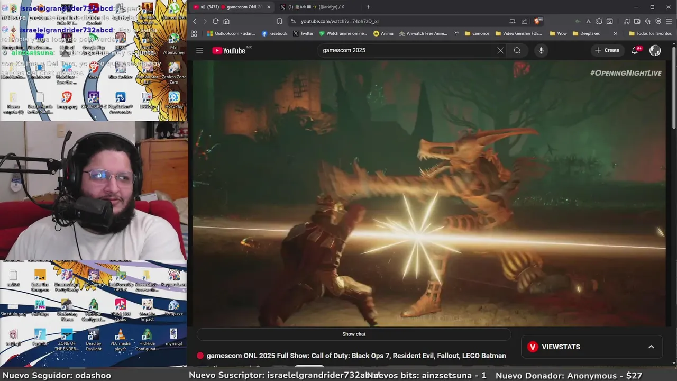
Task: Open the Twitter bookmark
Action: (303, 33)
